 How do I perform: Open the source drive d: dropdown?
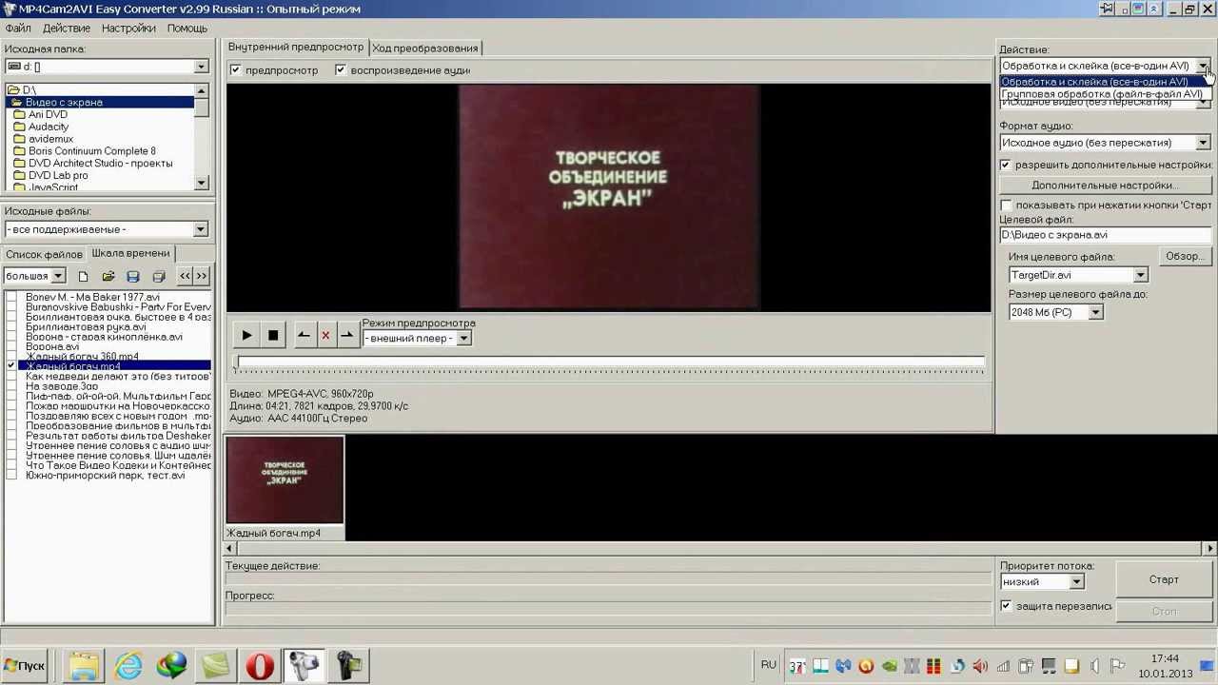201,67
